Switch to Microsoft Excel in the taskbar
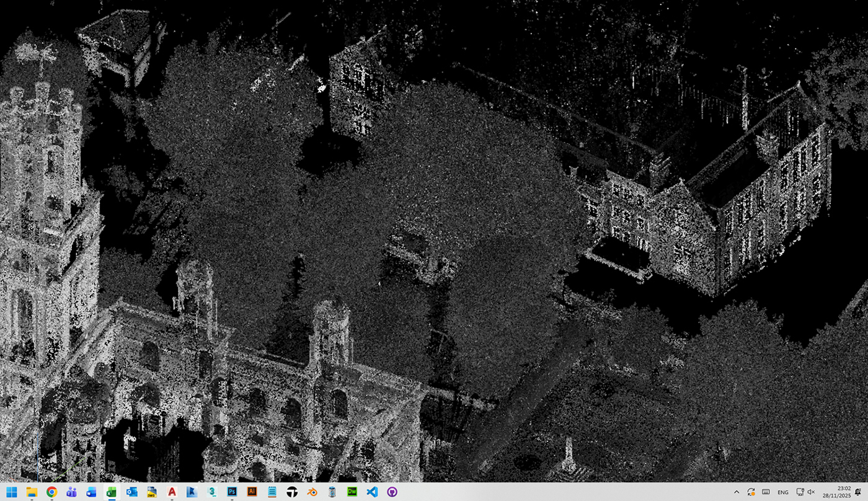Screen dimensions: 868x501 pyautogui.click(x=112, y=492)
